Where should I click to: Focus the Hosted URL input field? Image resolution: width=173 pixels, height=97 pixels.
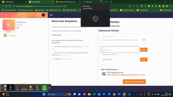pos(120,59)
